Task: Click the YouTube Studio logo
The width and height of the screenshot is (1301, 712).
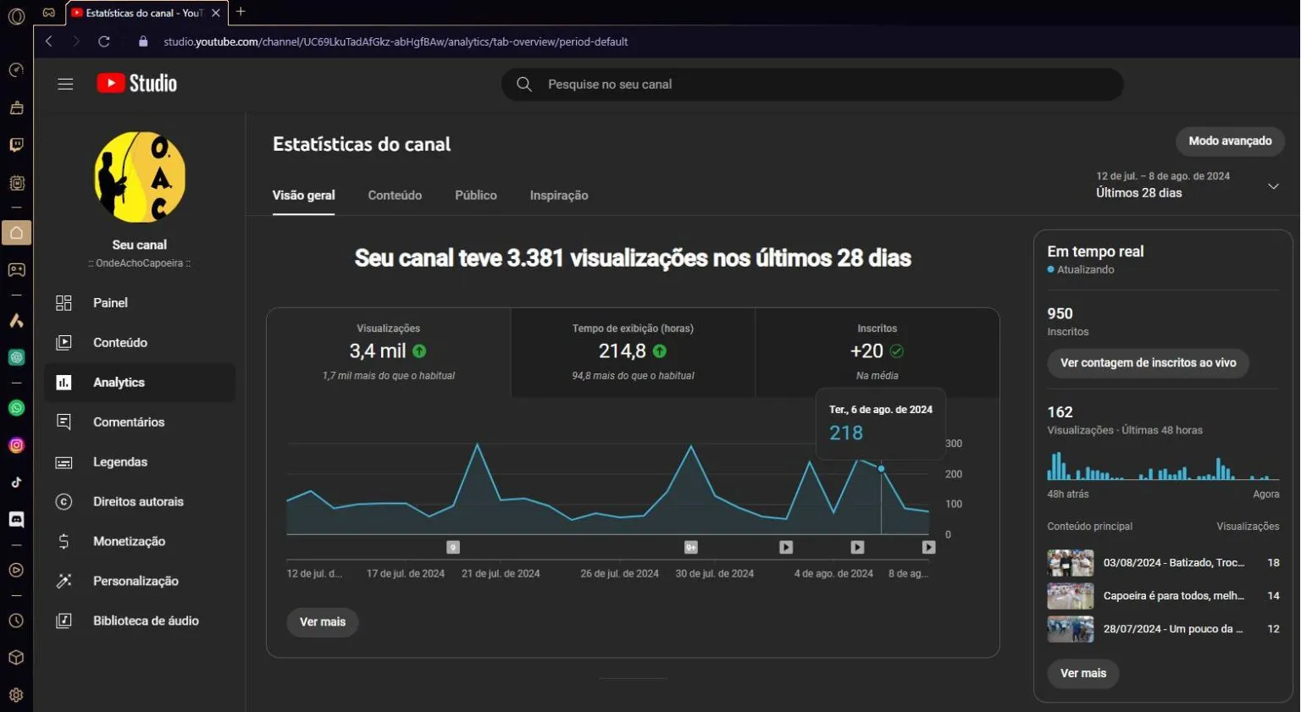Action: pos(137,83)
